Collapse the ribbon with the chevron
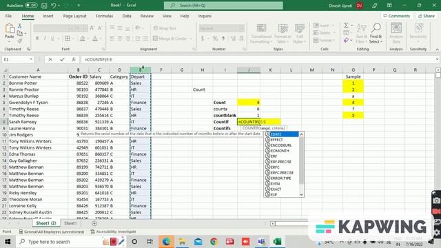Screen dimensions: 441x248 437,50
